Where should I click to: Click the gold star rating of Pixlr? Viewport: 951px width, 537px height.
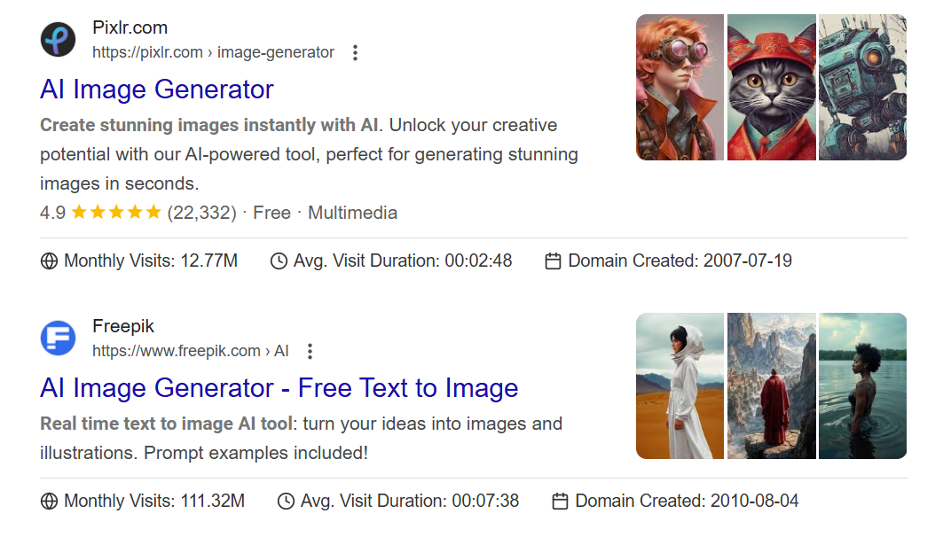pyautogui.click(x=116, y=212)
